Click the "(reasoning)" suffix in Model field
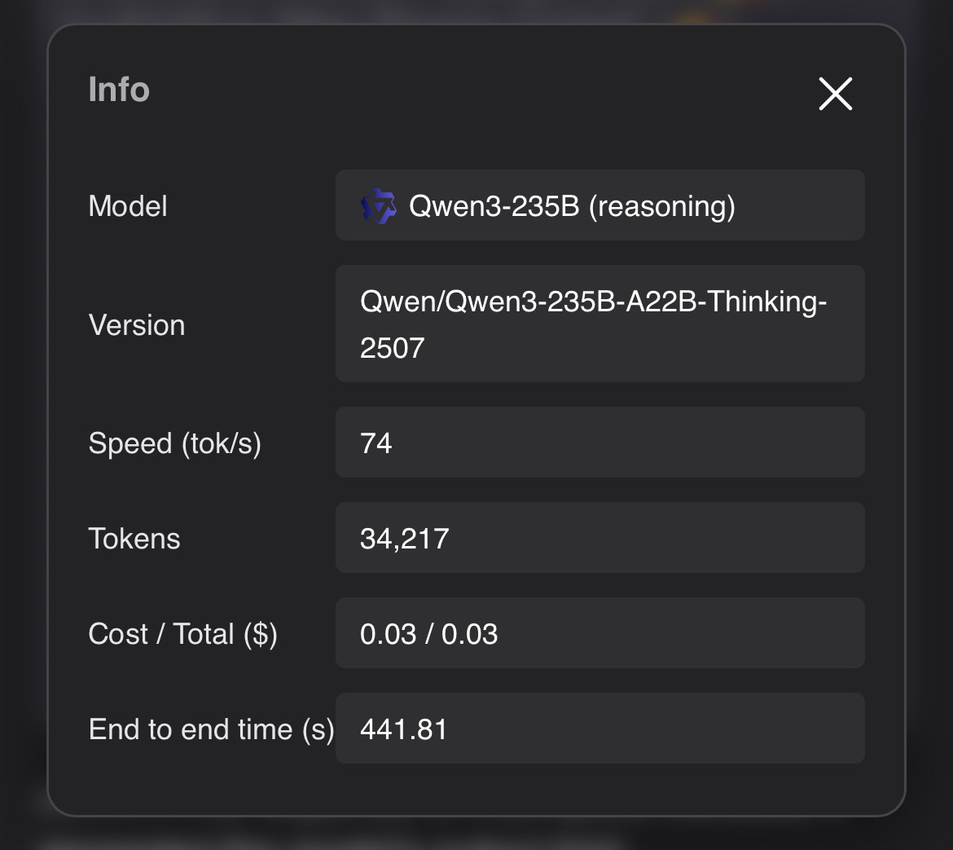 pyautogui.click(x=661, y=206)
